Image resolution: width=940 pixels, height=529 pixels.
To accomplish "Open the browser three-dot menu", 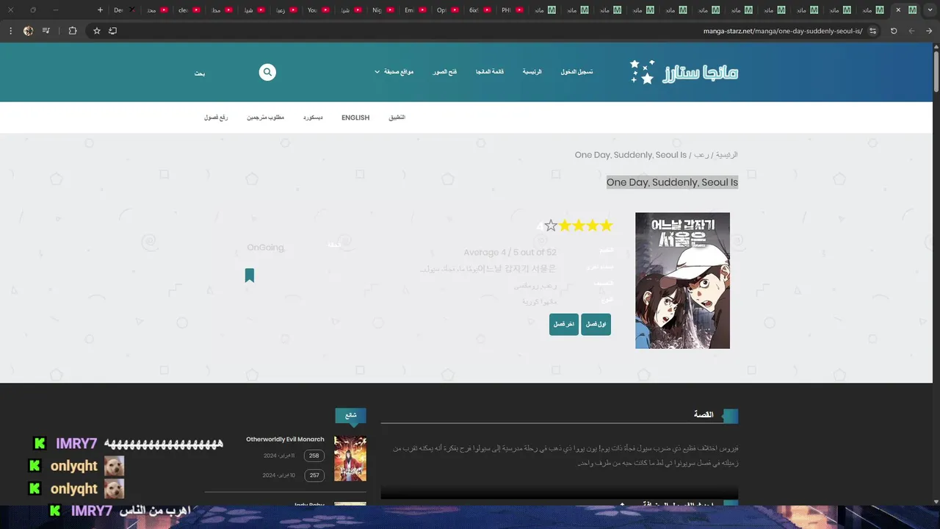I will click(10, 31).
